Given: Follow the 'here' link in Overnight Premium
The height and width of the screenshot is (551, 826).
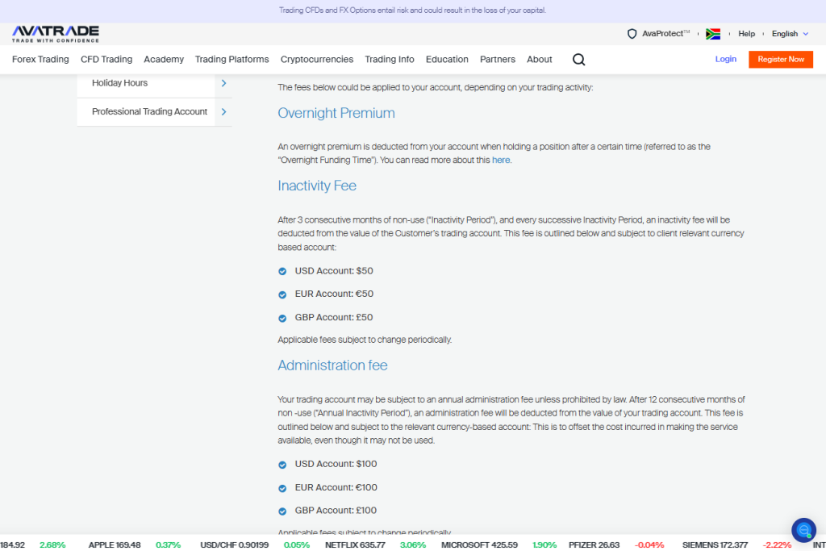Looking at the screenshot, I should point(500,161).
